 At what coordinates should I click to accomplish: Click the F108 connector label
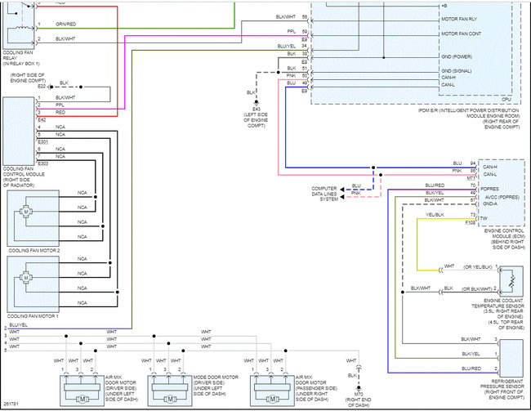(471, 223)
